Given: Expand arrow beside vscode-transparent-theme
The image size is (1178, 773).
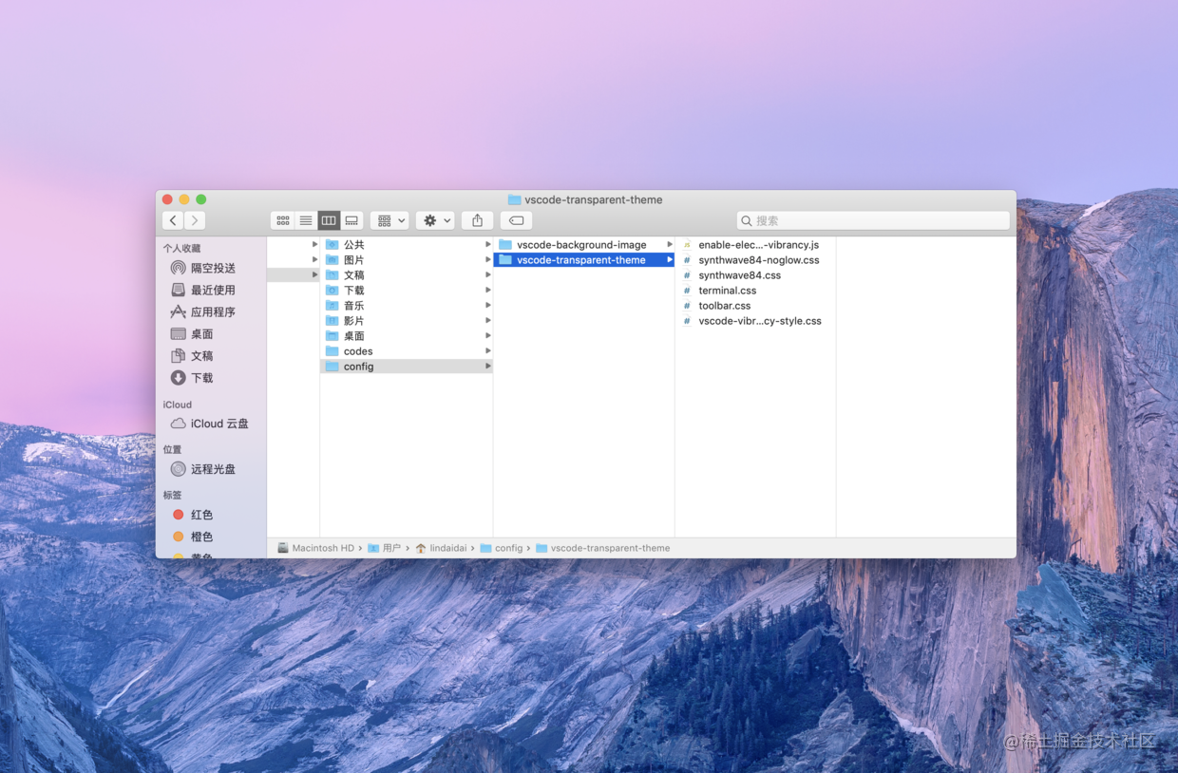Looking at the screenshot, I should 670,260.
